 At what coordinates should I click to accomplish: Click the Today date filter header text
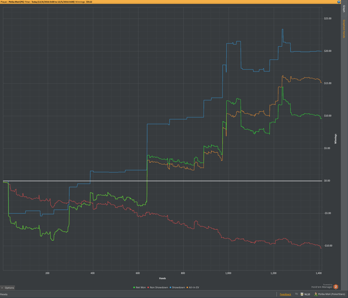(50, 2)
